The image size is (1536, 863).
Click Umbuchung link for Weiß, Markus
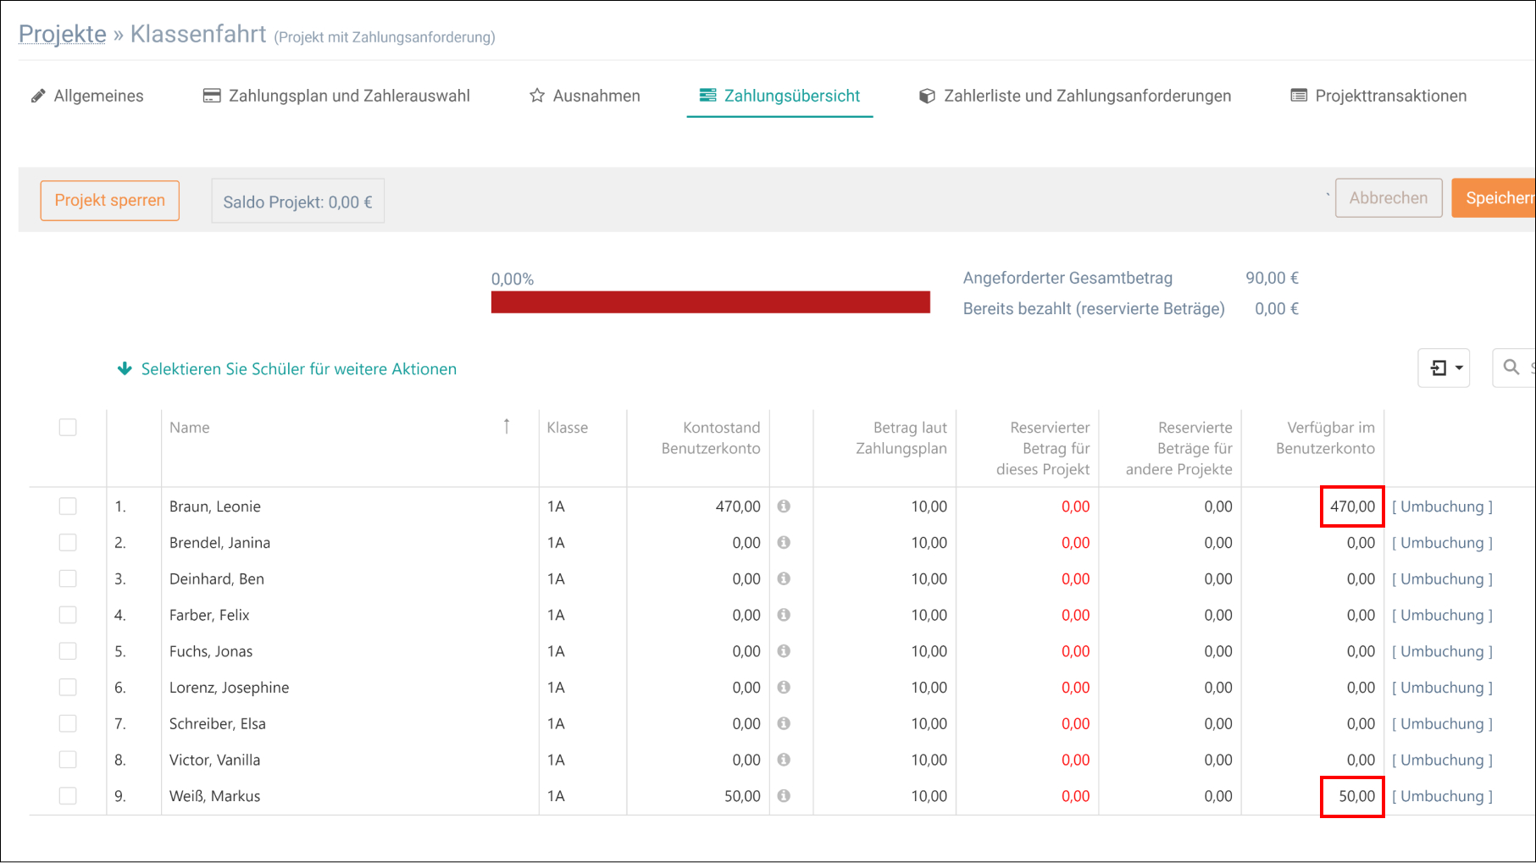coord(1442,796)
